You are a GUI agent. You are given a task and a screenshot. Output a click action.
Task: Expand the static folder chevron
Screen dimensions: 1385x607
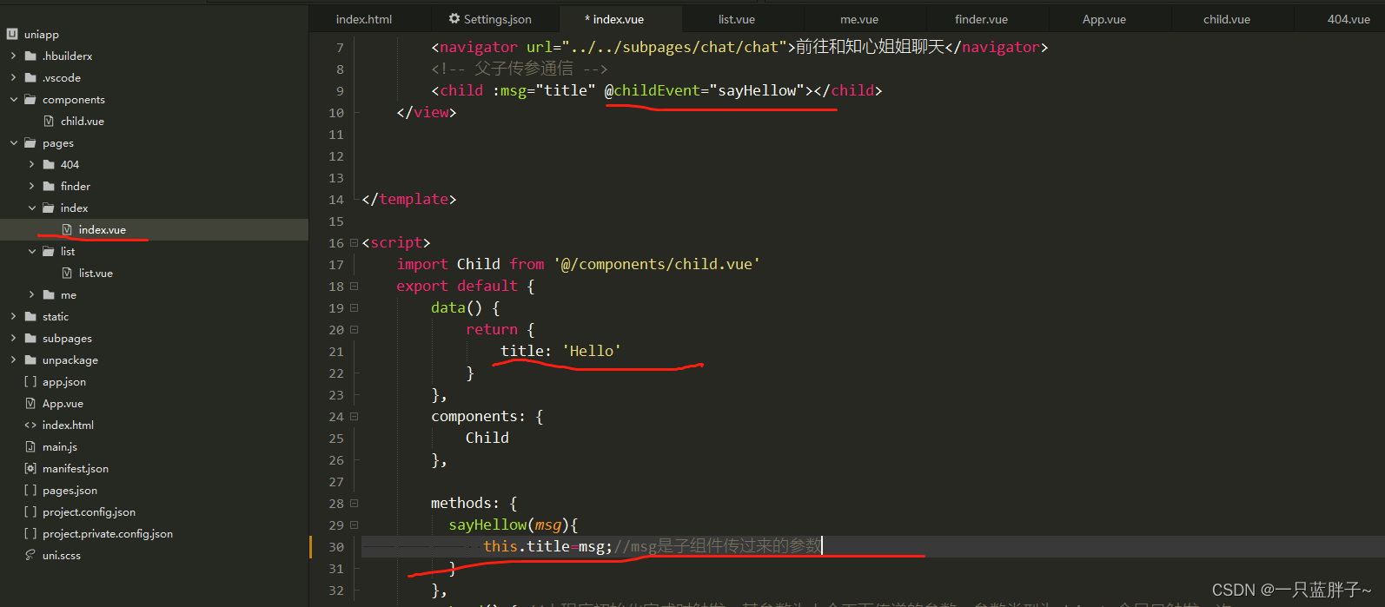pyautogui.click(x=13, y=316)
